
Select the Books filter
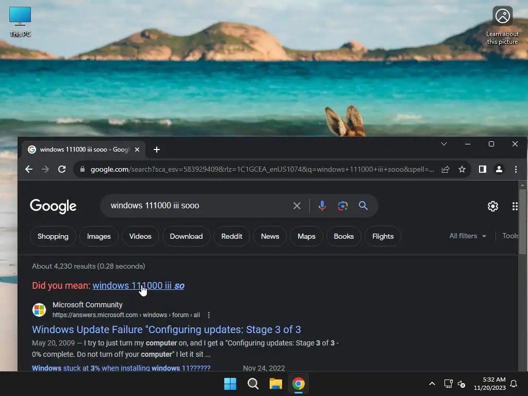pyautogui.click(x=343, y=236)
